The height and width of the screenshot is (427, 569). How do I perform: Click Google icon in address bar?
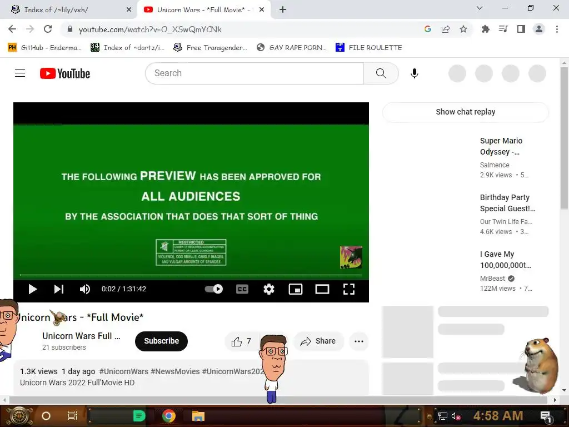[428, 29]
